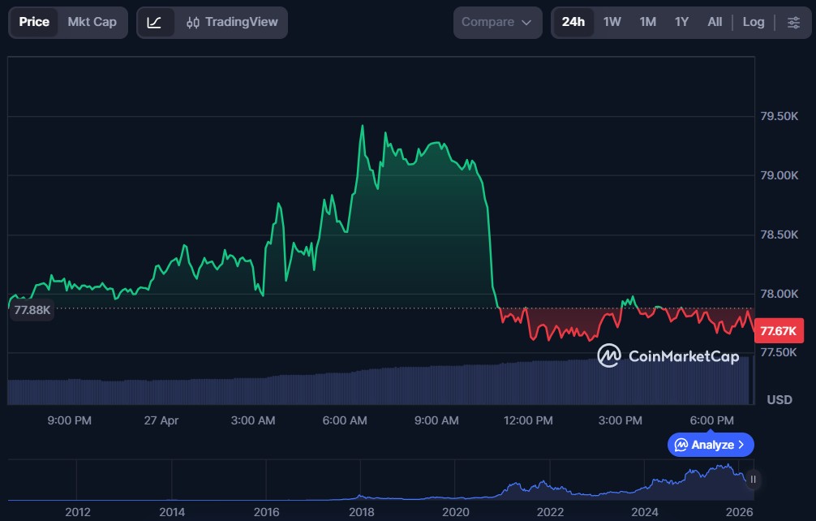
Task: Switch the chart to Price view
Action: [x=33, y=22]
